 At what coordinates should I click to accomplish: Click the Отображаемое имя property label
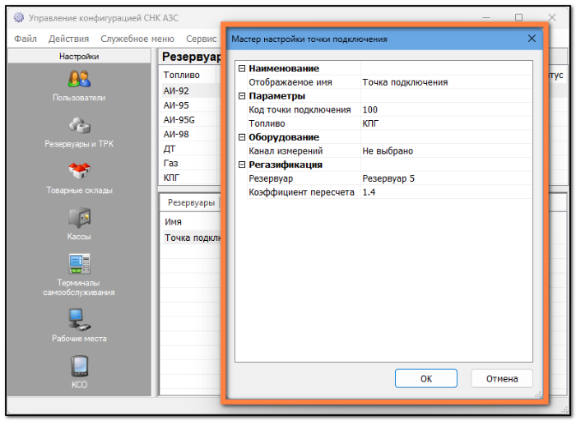coord(290,82)
